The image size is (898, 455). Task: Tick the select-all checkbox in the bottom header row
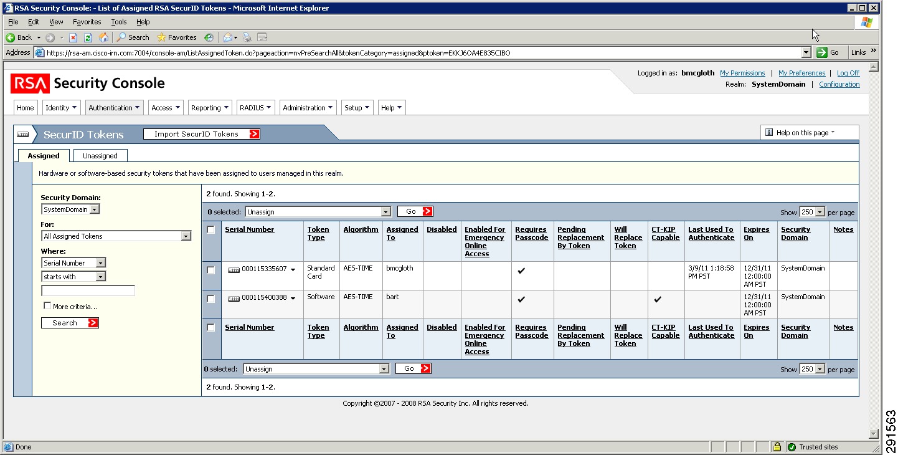211,328
